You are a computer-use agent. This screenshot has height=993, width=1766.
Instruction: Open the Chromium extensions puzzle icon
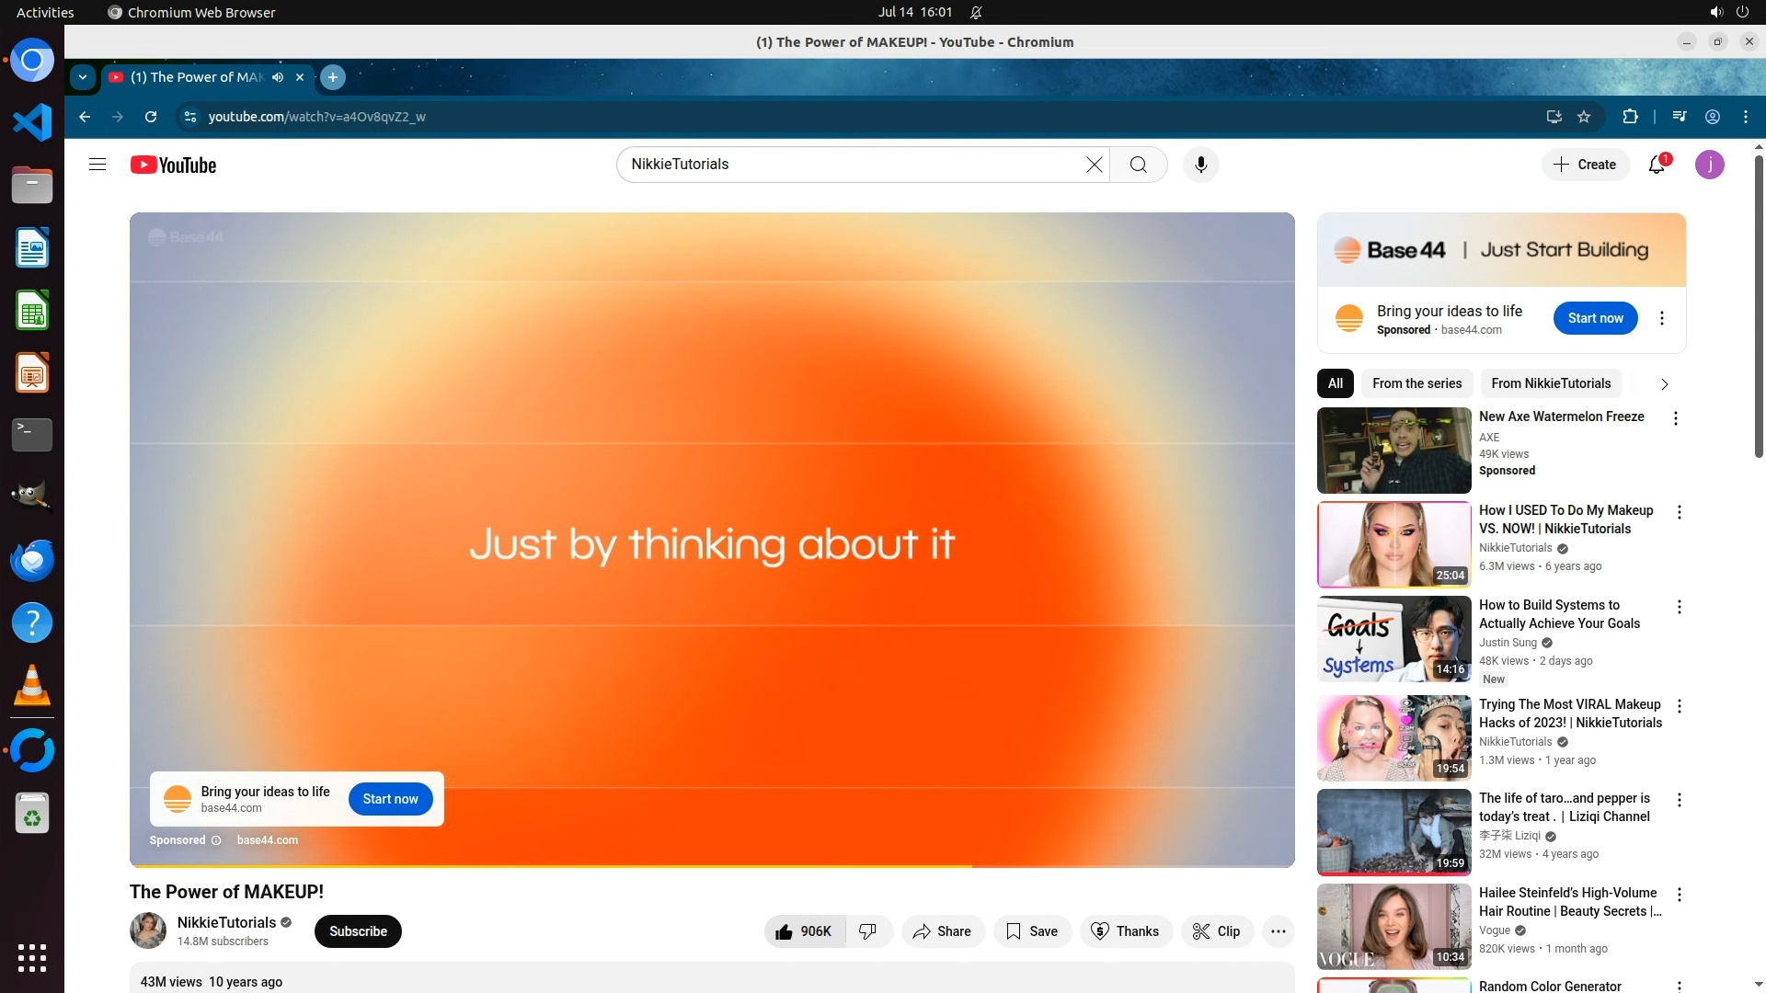tap(1630, 117)
